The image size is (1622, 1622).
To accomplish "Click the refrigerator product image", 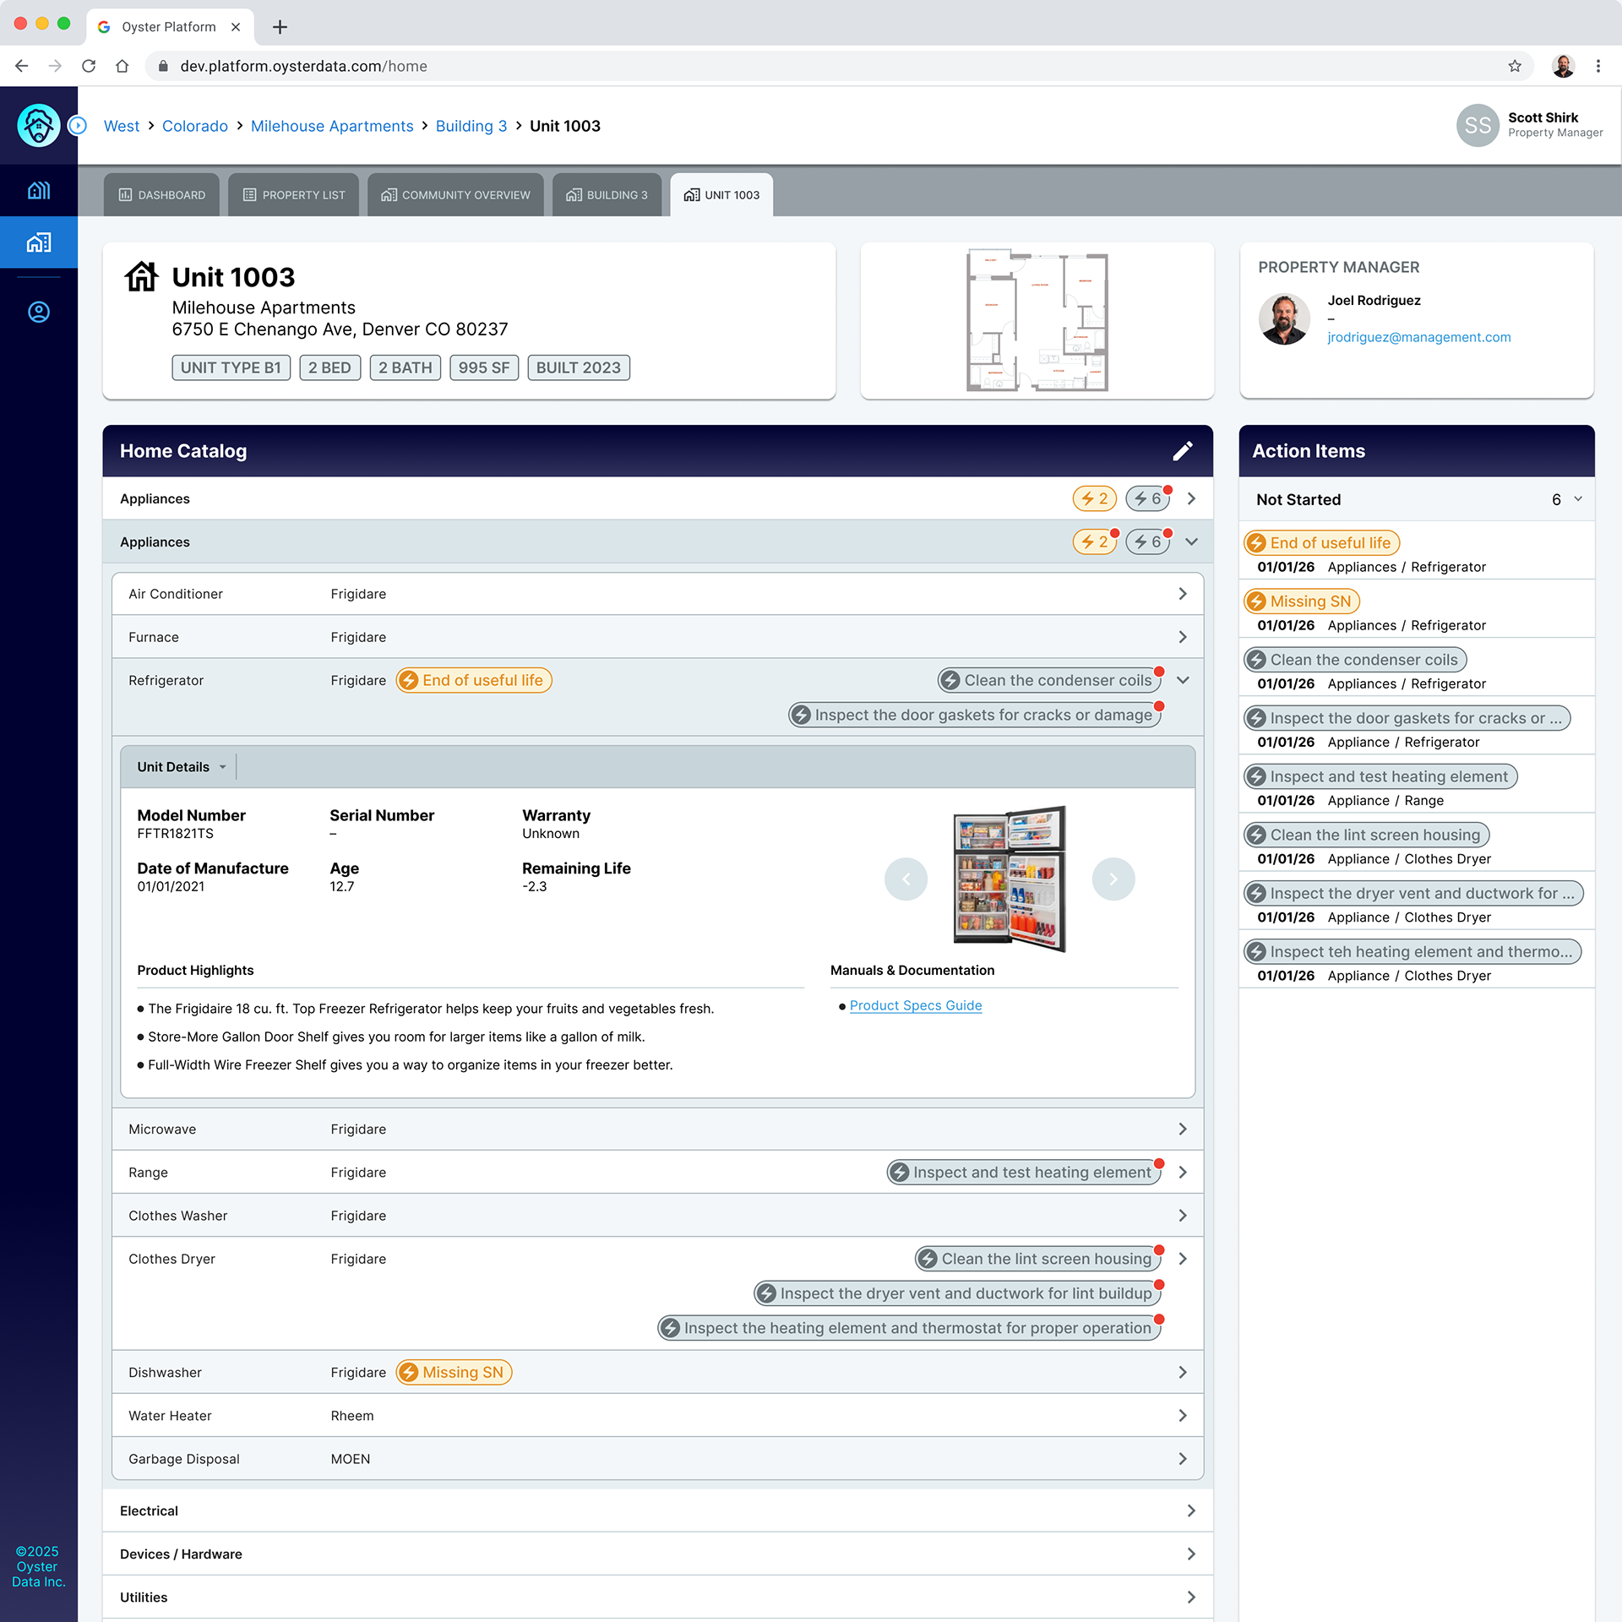I will [x=1010, y=879].
